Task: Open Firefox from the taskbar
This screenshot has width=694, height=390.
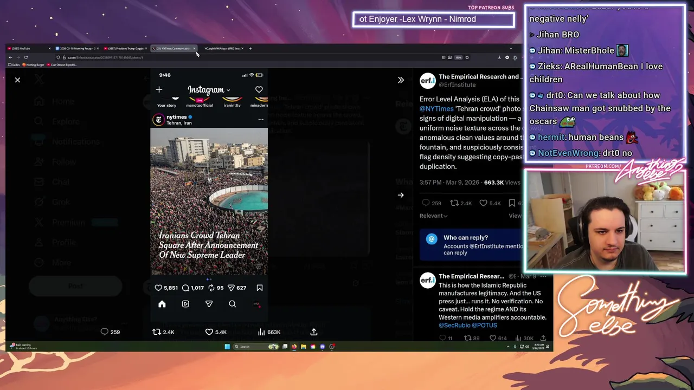Action: pos(294,347)
